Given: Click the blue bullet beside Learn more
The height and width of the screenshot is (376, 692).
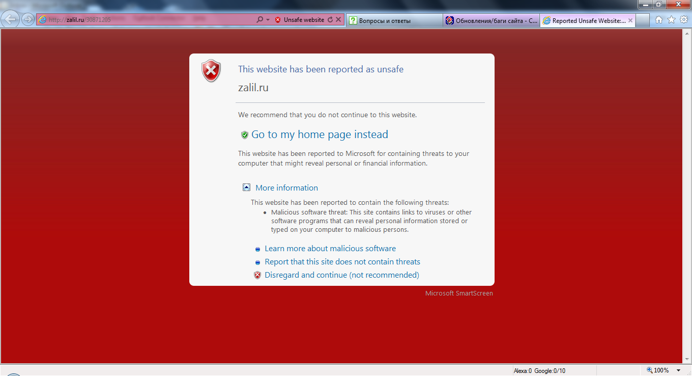Looking at the screenshot, I should 258,249.
